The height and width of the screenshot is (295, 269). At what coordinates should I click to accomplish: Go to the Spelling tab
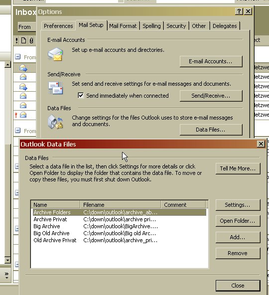151,26
